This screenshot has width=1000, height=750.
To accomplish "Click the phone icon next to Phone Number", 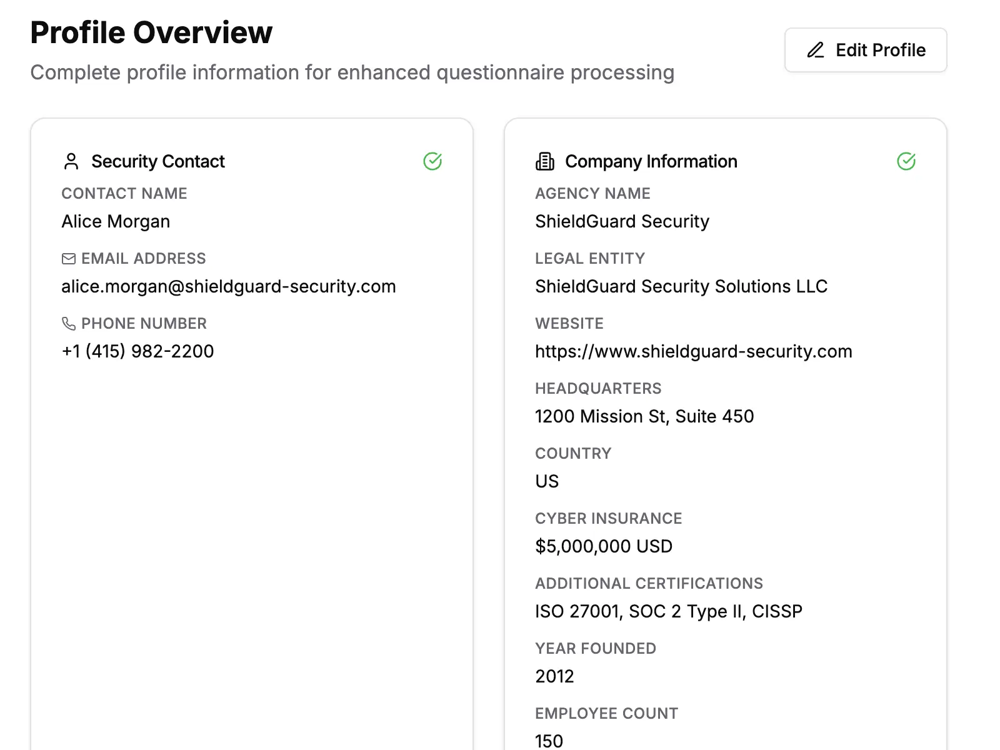I will click(x=67, y=323).
